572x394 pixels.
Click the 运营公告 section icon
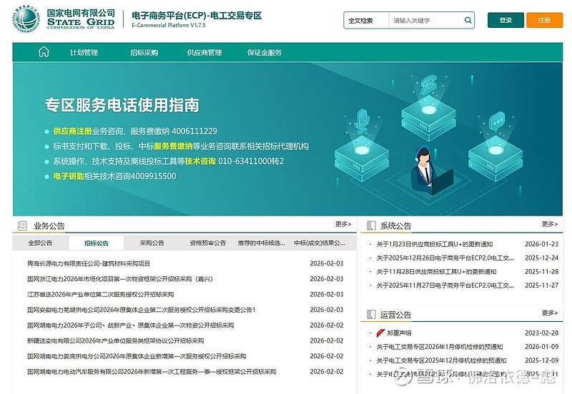(x=371, y=314)
